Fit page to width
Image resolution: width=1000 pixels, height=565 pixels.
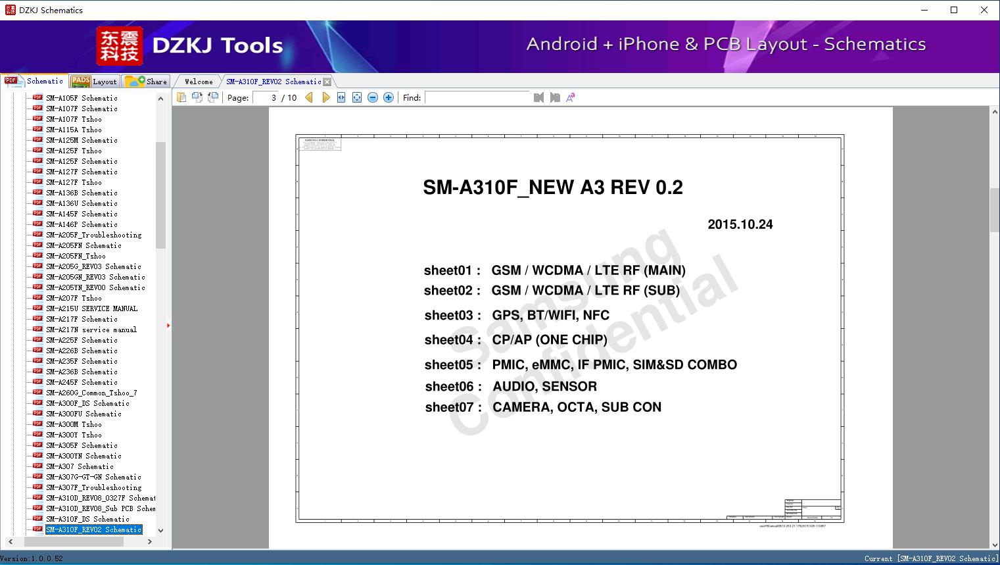(x=341, y=97)
